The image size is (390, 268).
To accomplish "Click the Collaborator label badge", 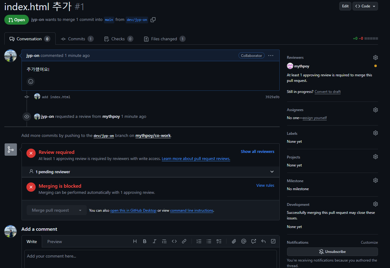I will click(251, 56).
